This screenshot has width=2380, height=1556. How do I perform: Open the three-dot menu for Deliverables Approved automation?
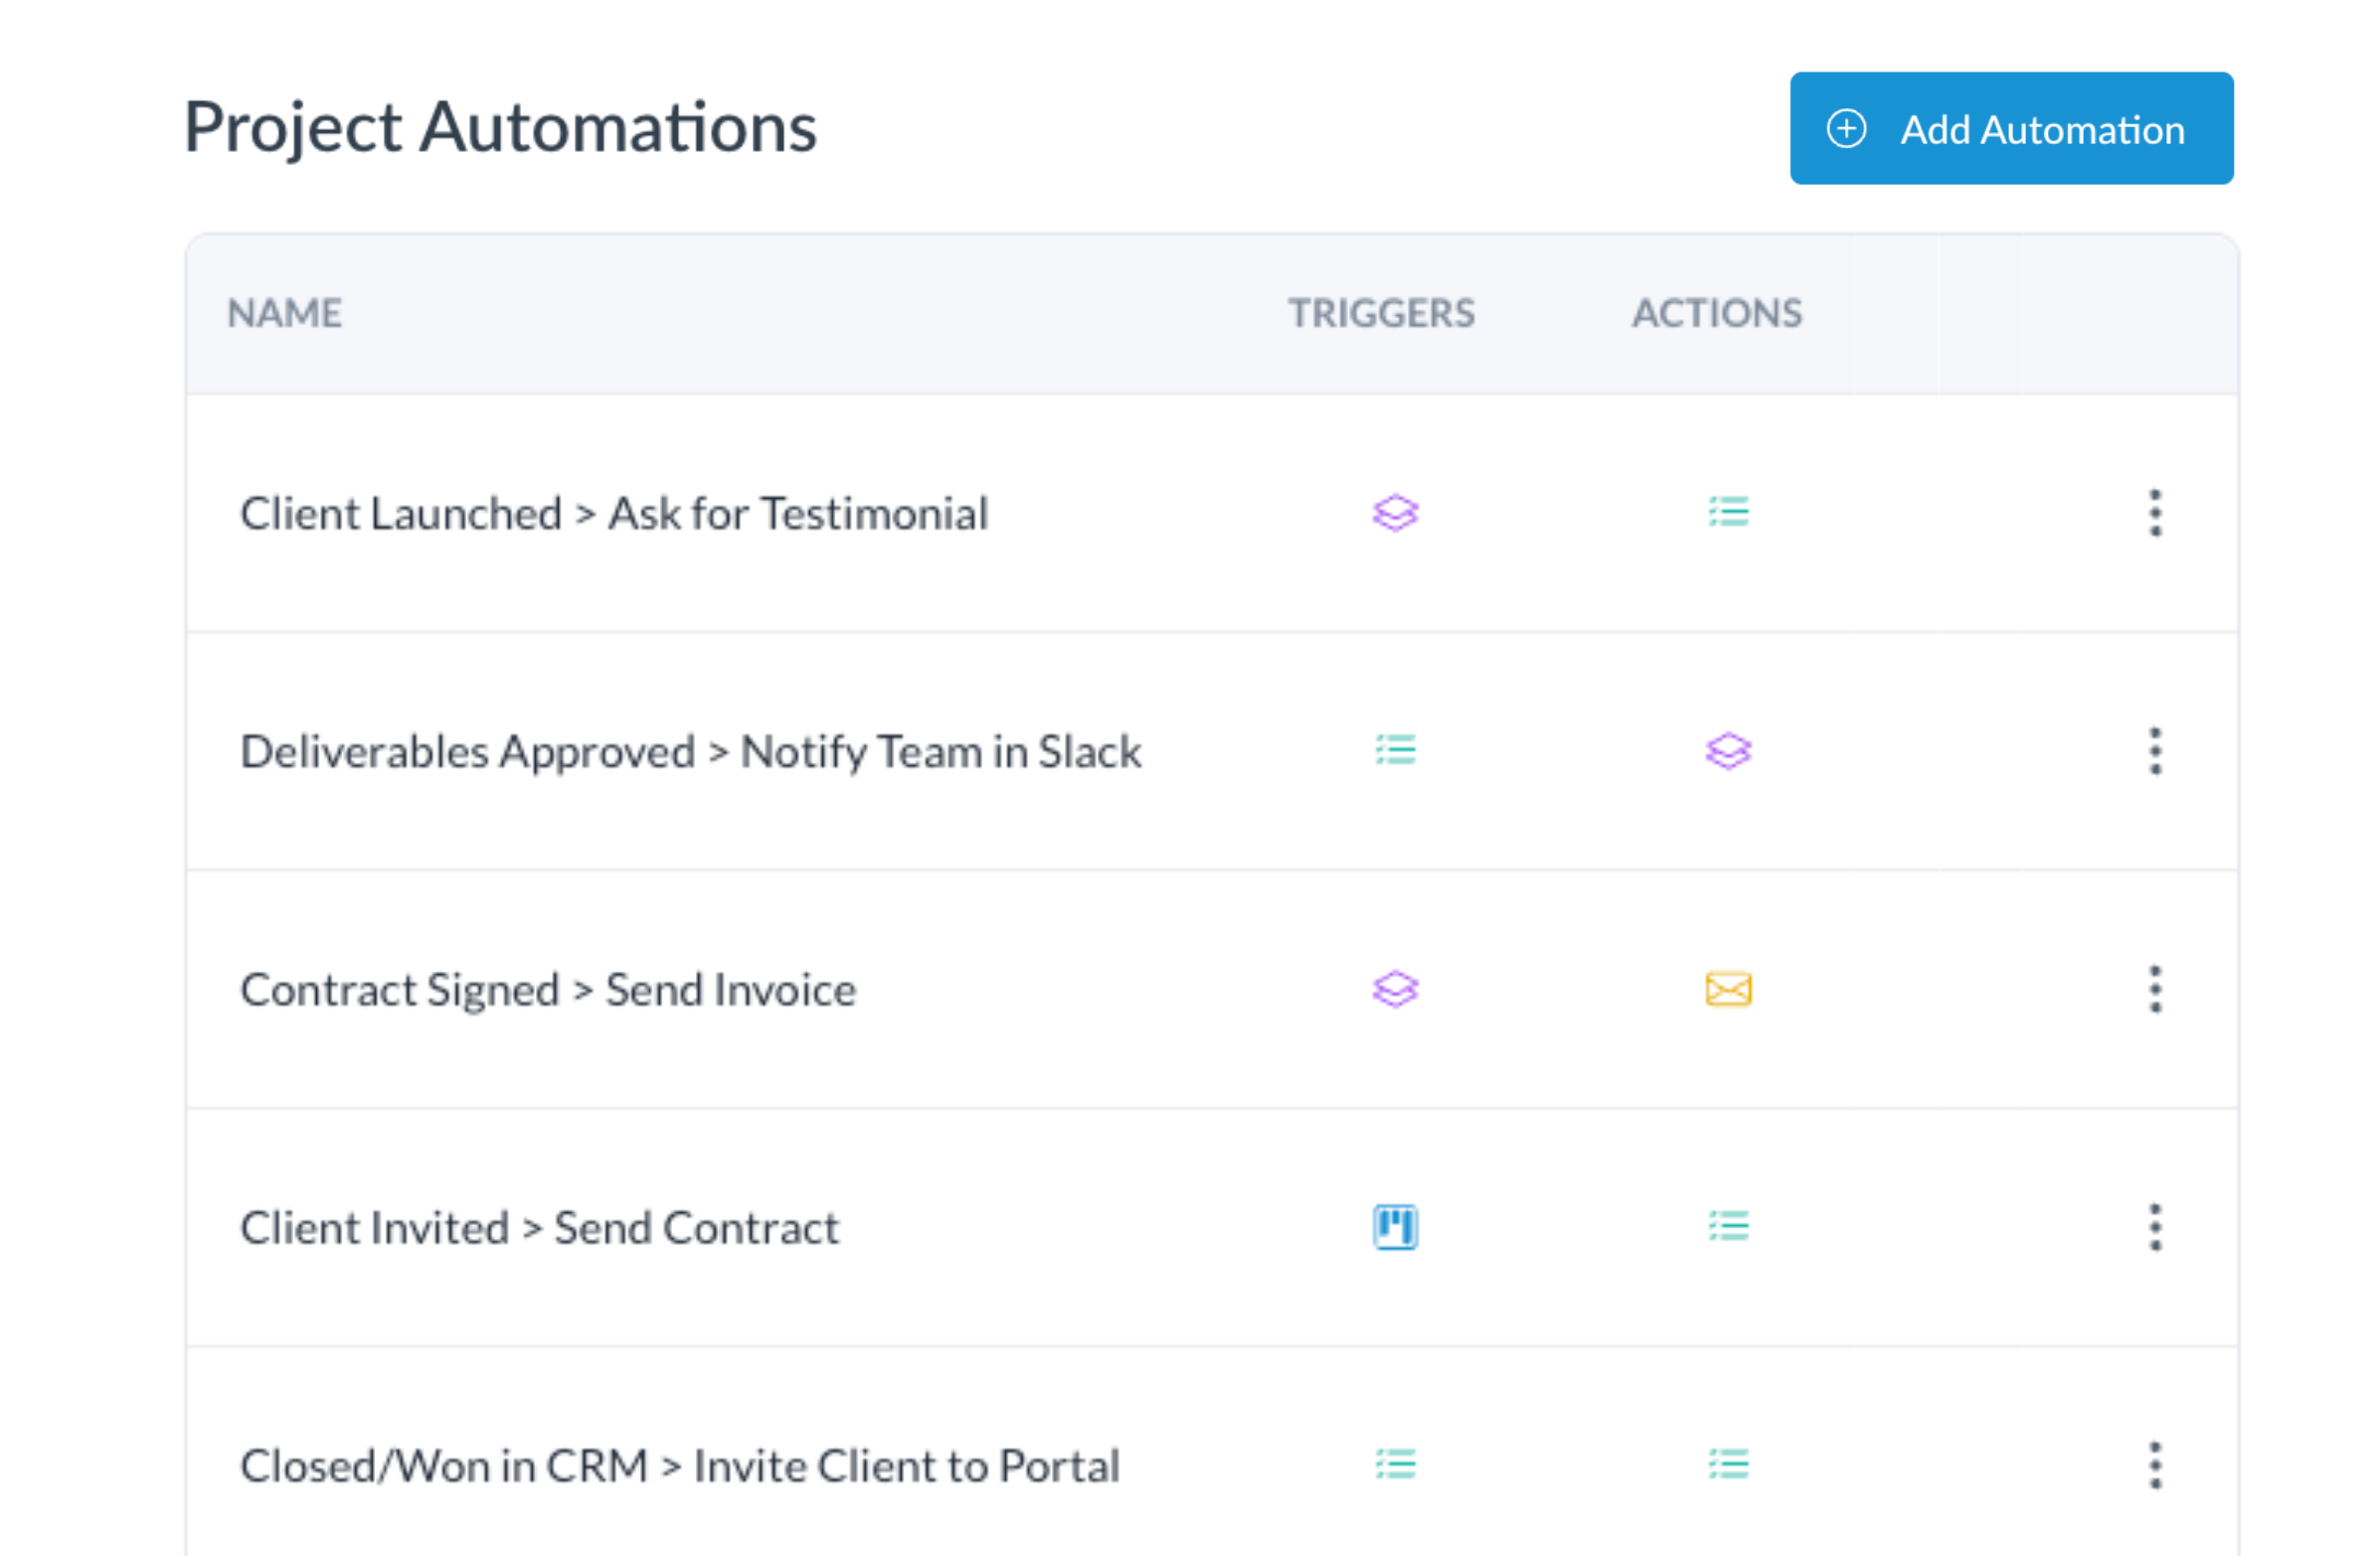click(x=2155, y=750)
